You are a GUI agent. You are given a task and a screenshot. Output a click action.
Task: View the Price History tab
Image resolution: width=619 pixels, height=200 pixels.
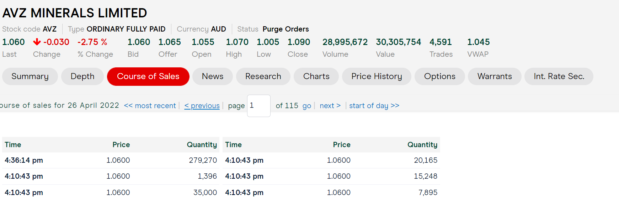[x=377, y=76]
